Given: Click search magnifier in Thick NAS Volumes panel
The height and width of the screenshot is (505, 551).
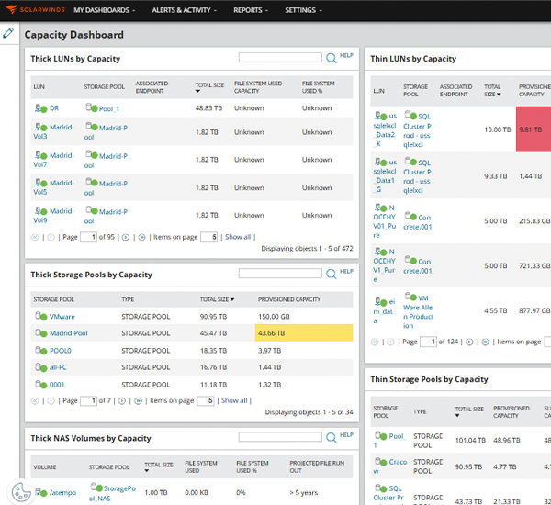Looking at the screenshot, I should click(331, 437).
